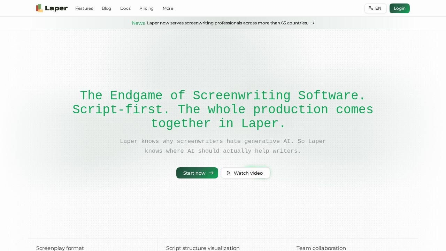Select the Screenplay format feature card
This screenshot has height=251, width=446.
point(93,245)
